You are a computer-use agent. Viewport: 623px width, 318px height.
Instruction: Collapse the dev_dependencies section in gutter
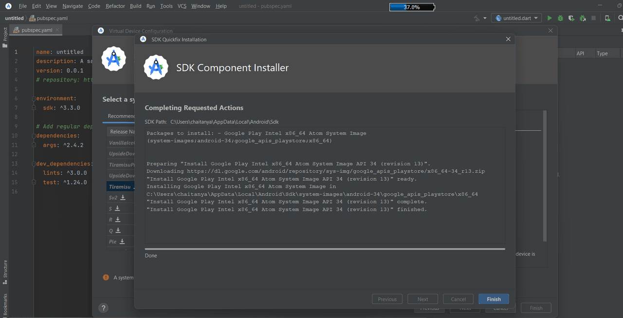pos(34,164)
